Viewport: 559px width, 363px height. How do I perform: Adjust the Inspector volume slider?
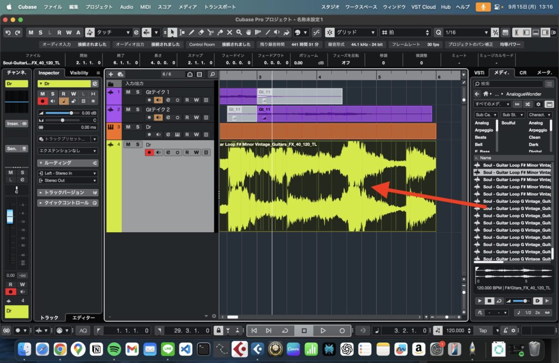(x=70, y=113)
